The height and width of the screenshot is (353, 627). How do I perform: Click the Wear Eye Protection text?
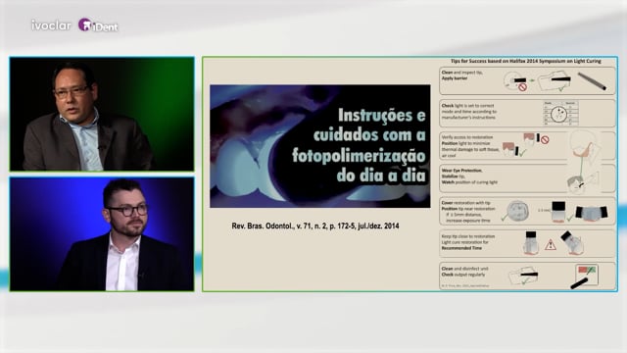[461, 171]
